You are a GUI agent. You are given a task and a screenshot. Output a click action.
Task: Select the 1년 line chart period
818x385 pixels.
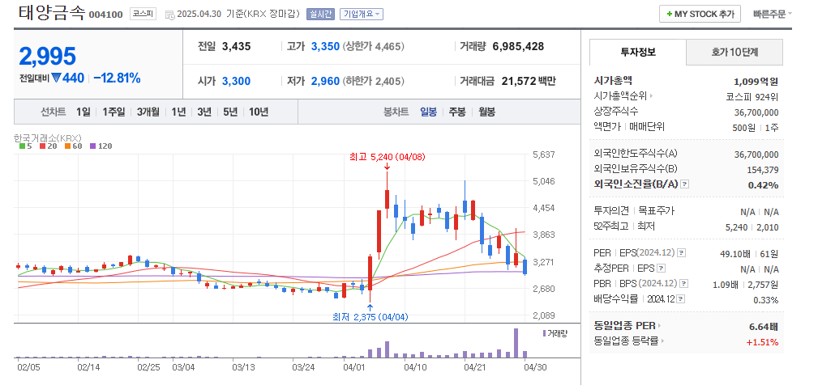coord(179,112)
